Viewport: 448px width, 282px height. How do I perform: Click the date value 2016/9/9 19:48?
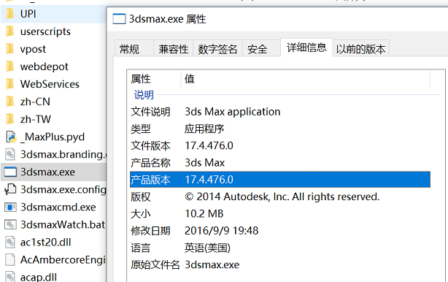[x=221, y=231]
